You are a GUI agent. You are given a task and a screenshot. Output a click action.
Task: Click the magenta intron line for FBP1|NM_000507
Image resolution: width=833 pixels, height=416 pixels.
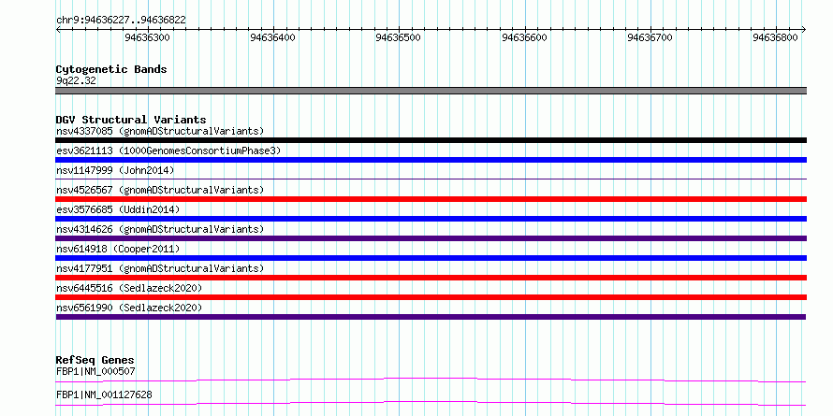click(431, 380)
